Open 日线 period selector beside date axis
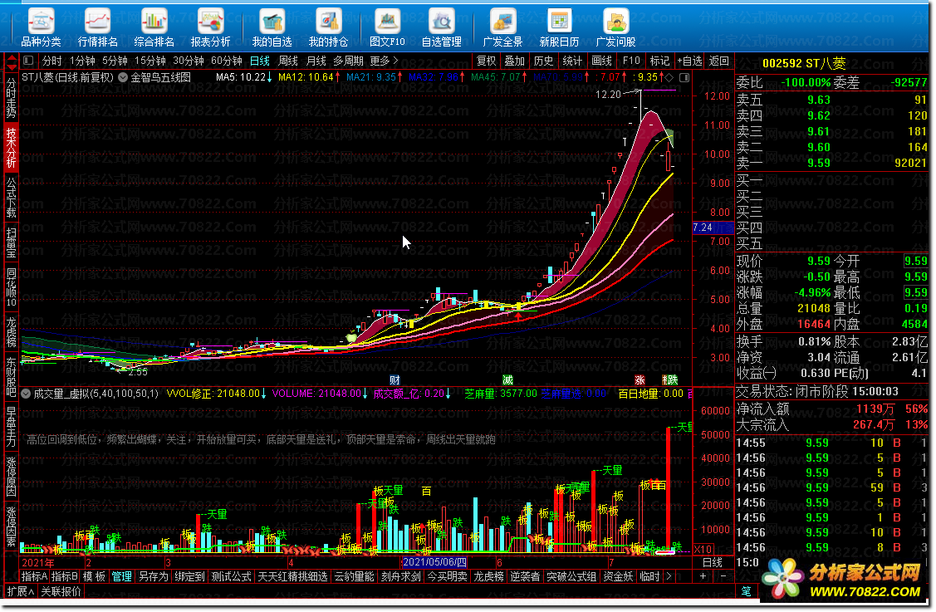This screenshot has width=936, height=612. tap(712, 562)
